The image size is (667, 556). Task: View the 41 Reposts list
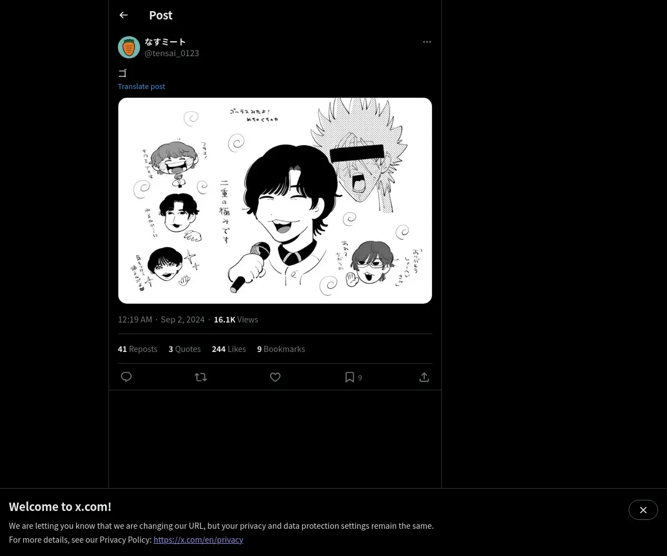(137, 349)
